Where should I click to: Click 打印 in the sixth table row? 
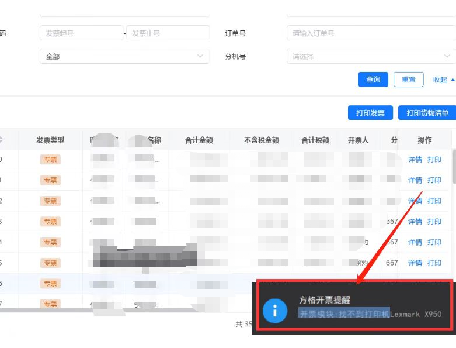[434, 263]
